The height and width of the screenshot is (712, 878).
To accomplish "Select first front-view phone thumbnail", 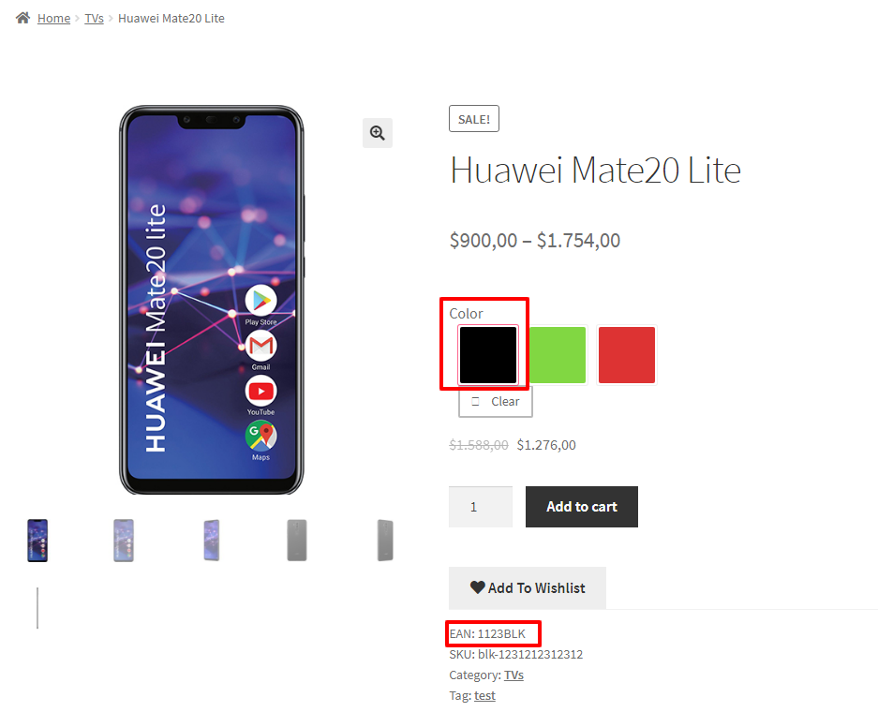I will [37, 541].
